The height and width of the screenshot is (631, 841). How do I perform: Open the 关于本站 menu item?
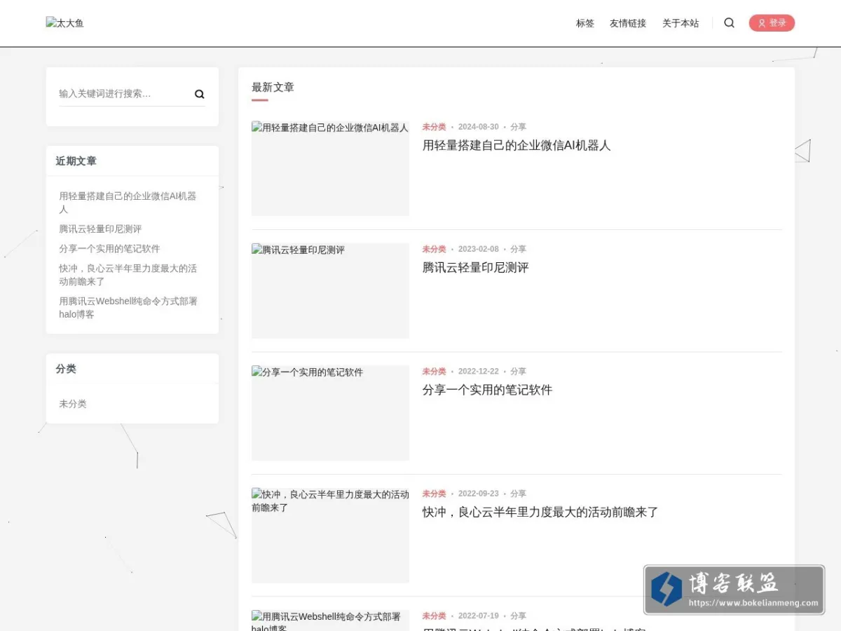pyautogui.click(x=681, y=23)
